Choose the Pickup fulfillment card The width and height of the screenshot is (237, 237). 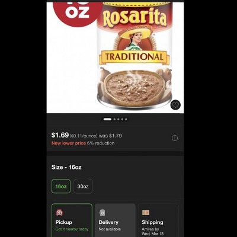pos(72,220)
